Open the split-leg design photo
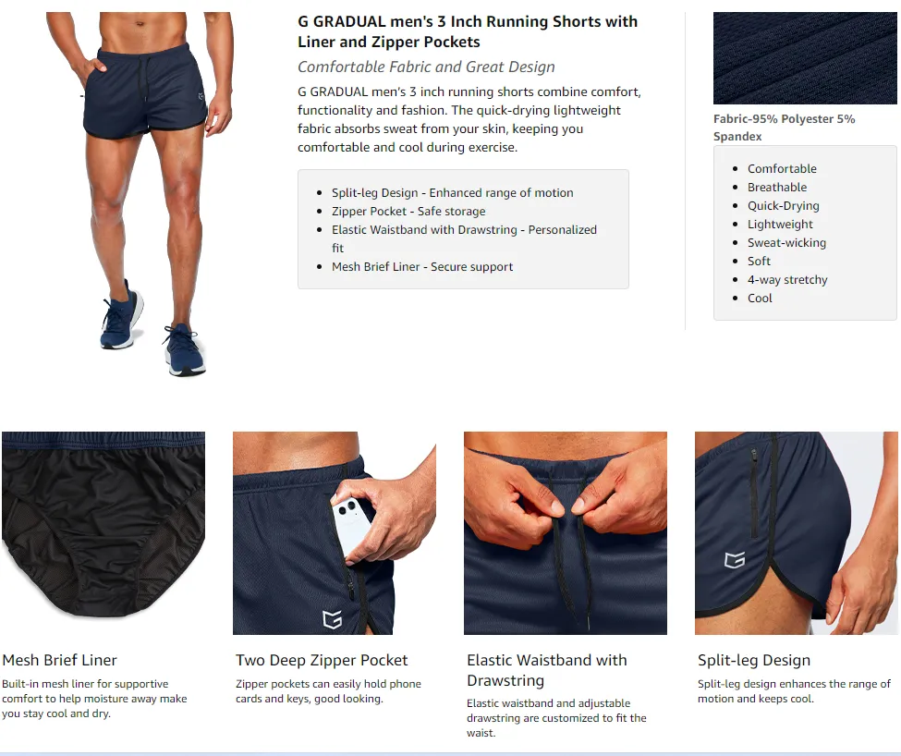The width and height of the screenshot is (901, 756). 797,533
